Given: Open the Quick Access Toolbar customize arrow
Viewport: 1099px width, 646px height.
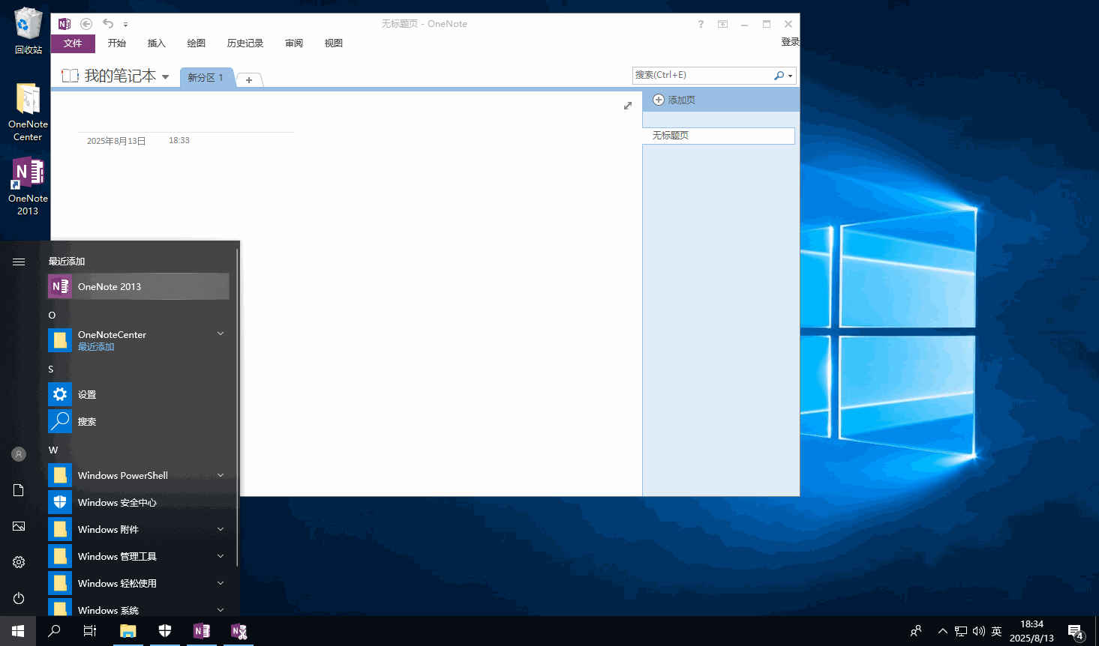Looking at the screenshot, I should click(125, 25).
